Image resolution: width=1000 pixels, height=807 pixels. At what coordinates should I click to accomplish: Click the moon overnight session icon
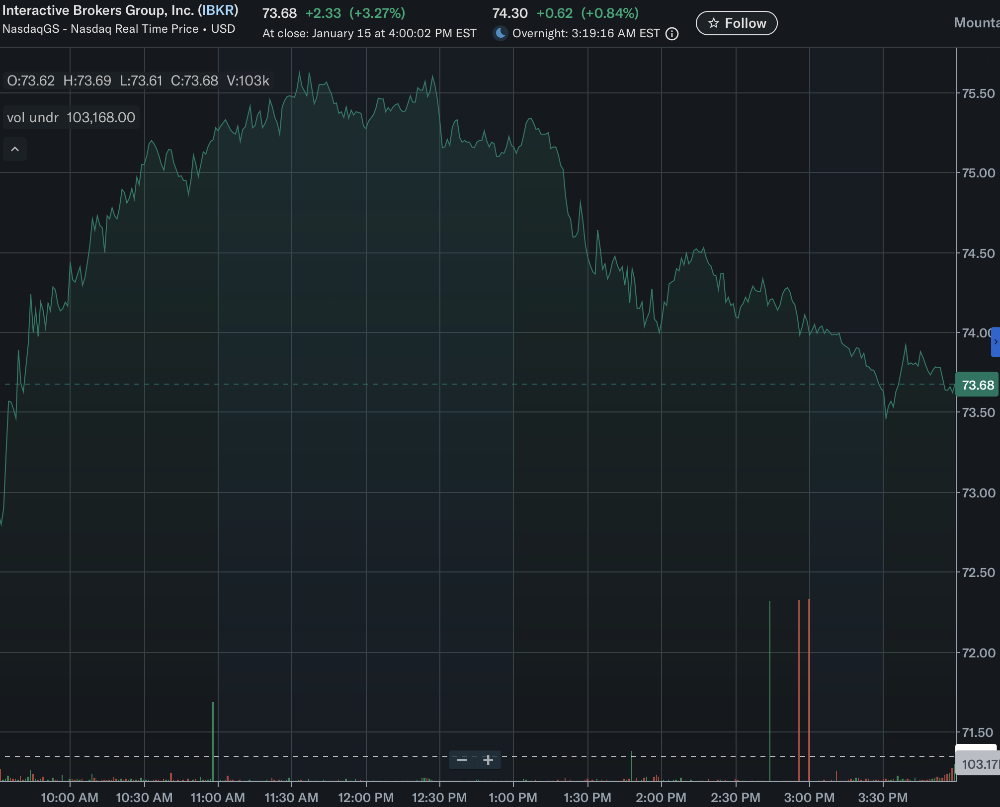500,33
